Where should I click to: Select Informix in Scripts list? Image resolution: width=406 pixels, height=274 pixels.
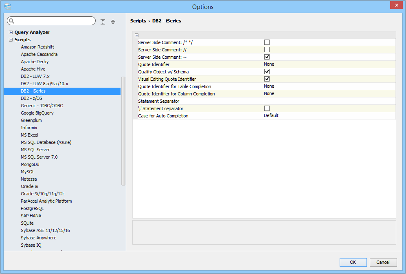[x=29, y=128]
